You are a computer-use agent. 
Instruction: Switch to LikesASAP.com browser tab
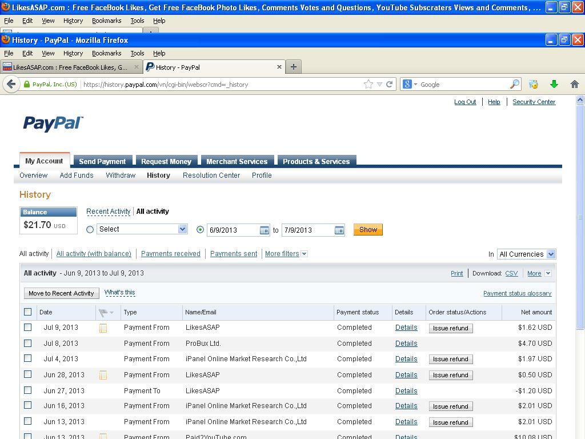tap(71, 67)
